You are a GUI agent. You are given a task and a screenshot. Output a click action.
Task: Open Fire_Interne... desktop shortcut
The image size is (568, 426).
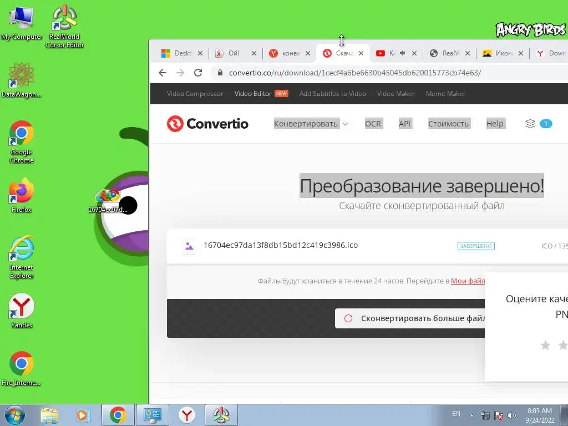click(22, 368)
